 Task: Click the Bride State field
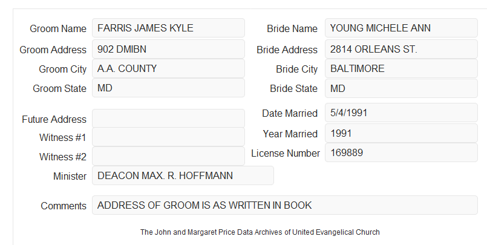401,88
